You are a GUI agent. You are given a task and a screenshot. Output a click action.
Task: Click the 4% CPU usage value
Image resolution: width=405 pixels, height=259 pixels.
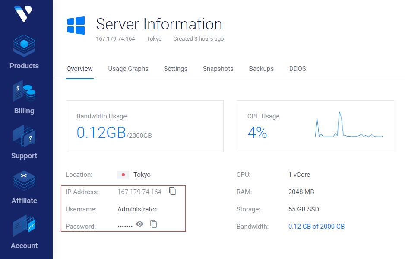point(257,133)
